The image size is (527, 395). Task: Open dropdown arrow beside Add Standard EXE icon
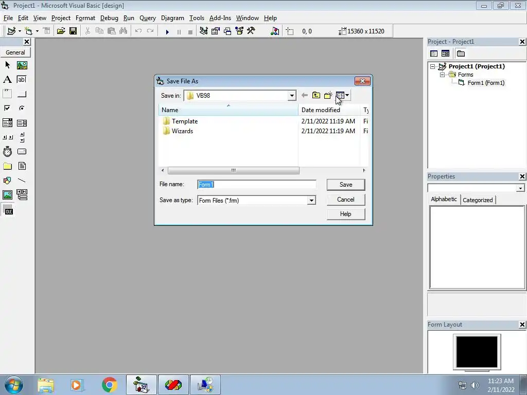pyautogui.click(x=20, y=31)
